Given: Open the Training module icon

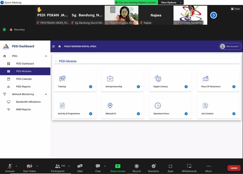Looking at the screenshot, I should 62,78.
